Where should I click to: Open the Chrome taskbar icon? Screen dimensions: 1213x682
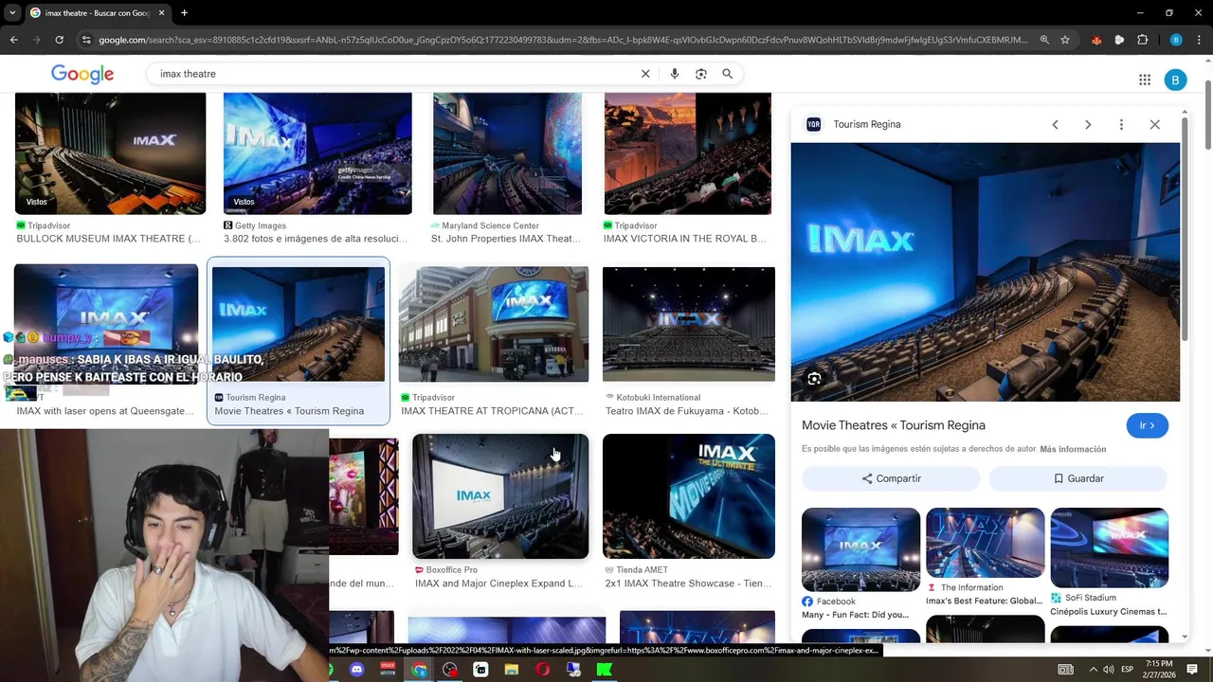pos(419,670)
